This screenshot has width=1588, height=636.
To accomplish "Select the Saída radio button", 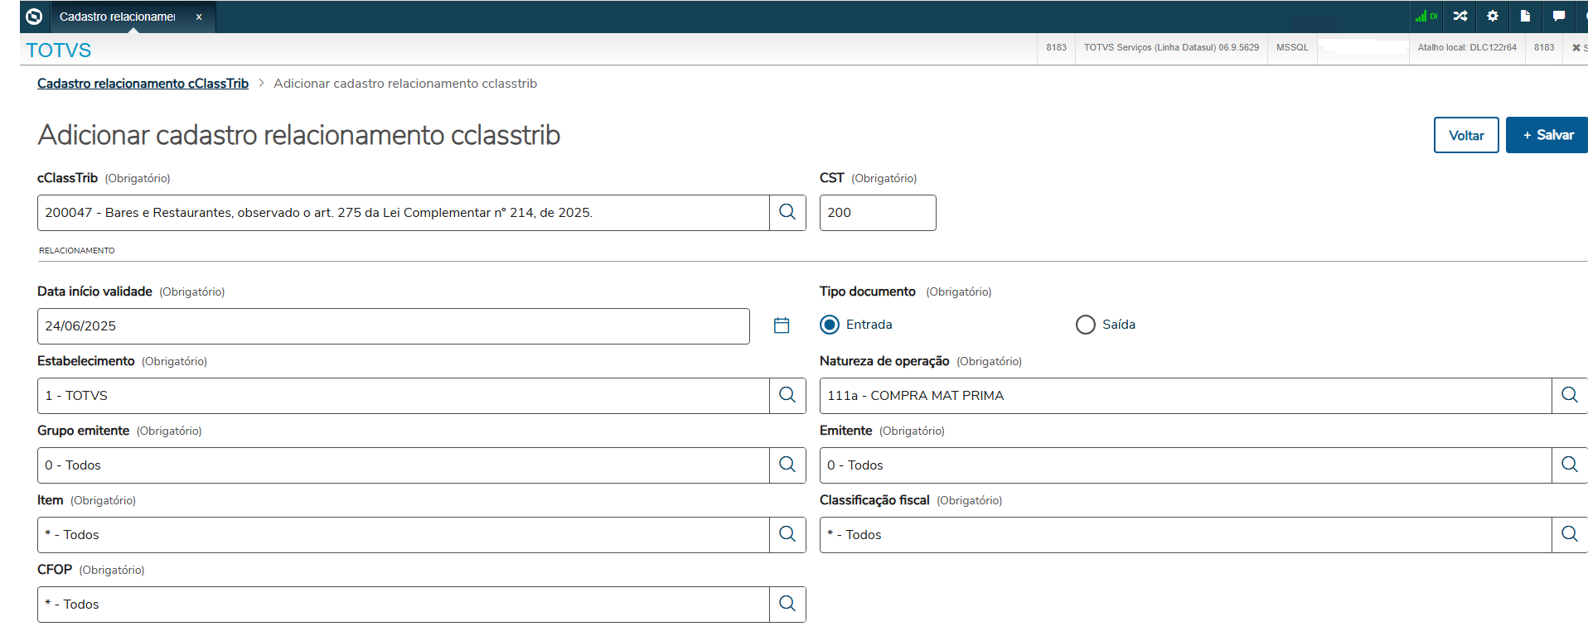I will click(x=1086, y=325).
